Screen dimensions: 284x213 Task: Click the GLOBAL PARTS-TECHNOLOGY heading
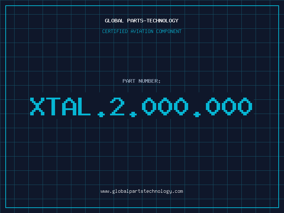142,21
